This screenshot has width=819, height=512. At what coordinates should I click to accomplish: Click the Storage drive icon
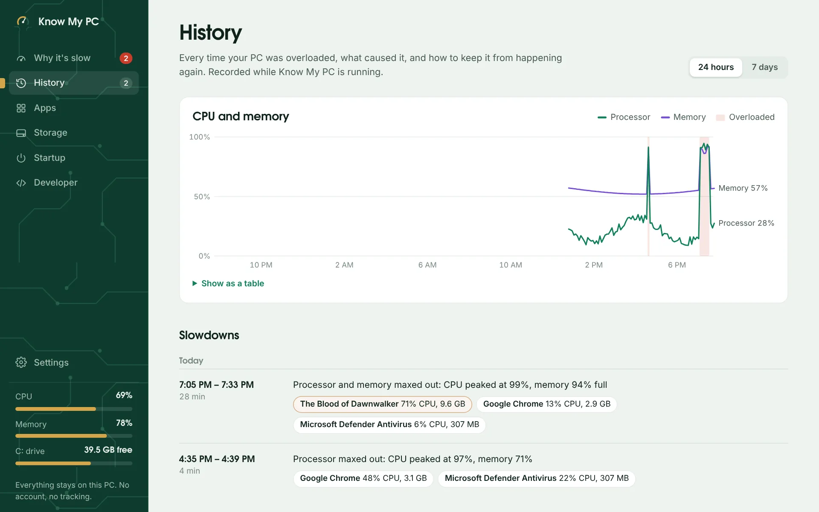[x=21, y=133]
